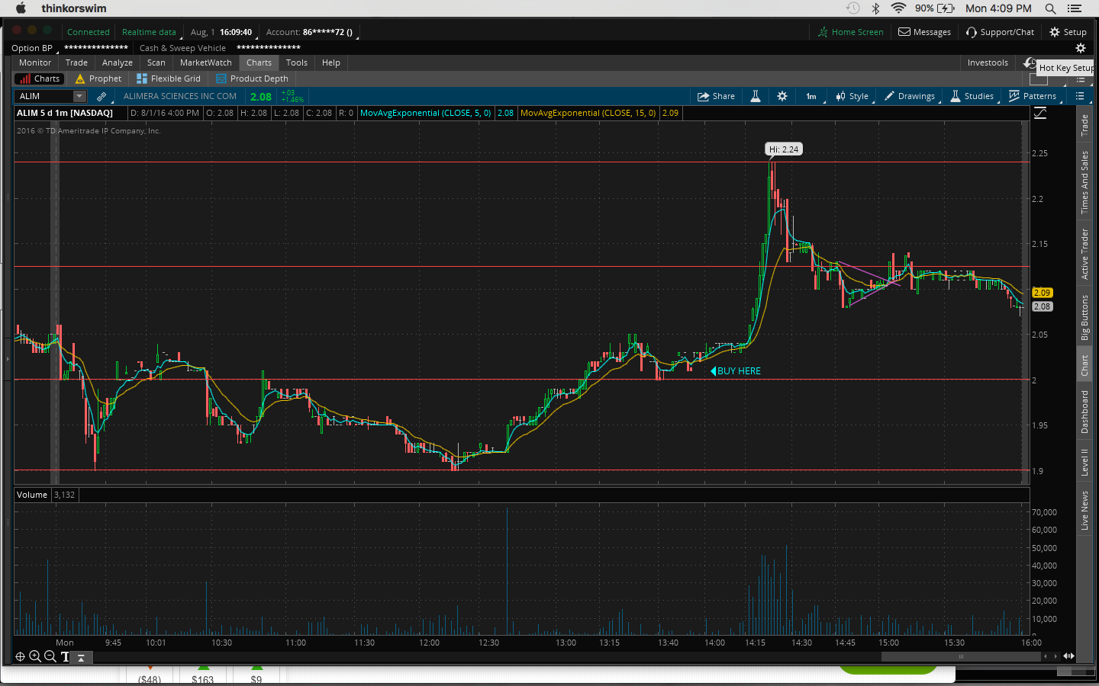Open the Setup menu
The height and width of the screenshot is (686, 1099).
tap(1068, 32)
